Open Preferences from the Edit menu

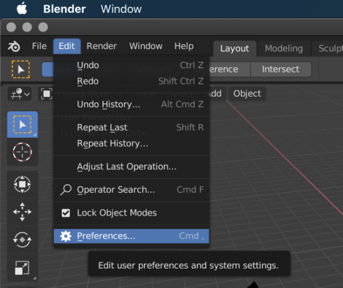coord(131,236)
